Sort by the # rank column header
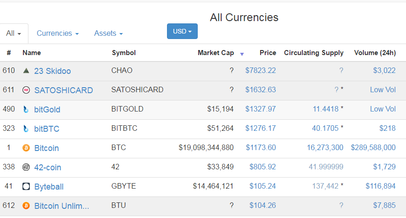406x218 pixels. (x=9, y=53)
